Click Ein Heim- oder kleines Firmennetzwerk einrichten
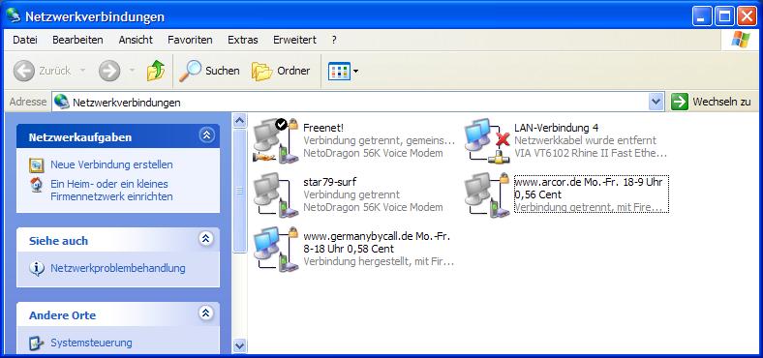The width and height of the screenshot is (763, 358). pyautogui.click(x=111, y=191)
